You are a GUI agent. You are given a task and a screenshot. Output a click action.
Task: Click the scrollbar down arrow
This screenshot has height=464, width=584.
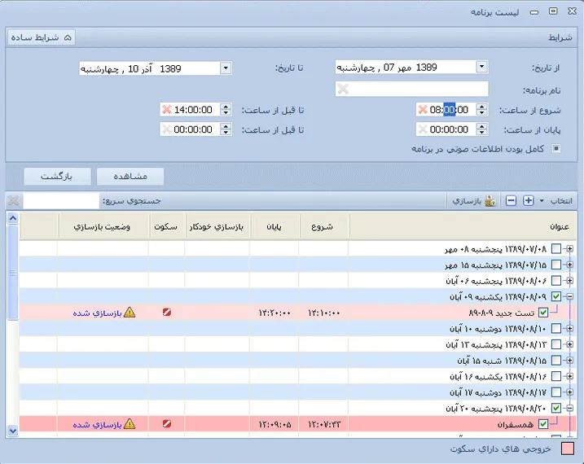[x=13, y=431]
